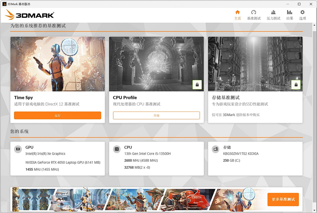Select the 结果 results bar-chart icon
The height and width of the screenshot is (213, 317).
[x=290, y=12]
